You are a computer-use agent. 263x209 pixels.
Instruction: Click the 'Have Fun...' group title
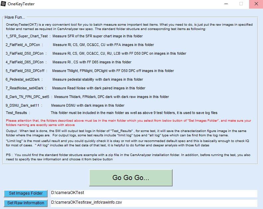15,17
